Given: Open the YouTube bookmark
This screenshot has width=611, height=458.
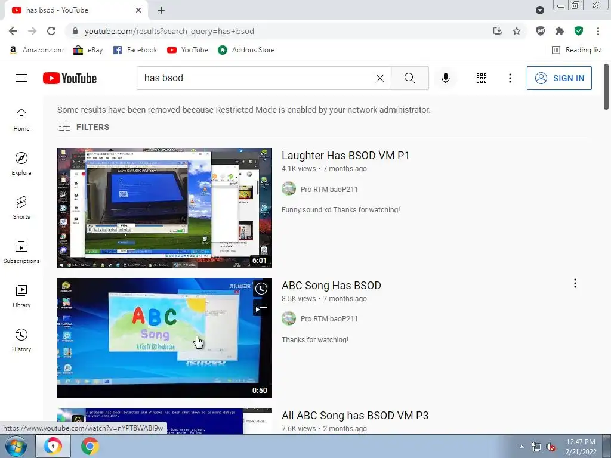Looking at the screenshot, I should point(187,50).
